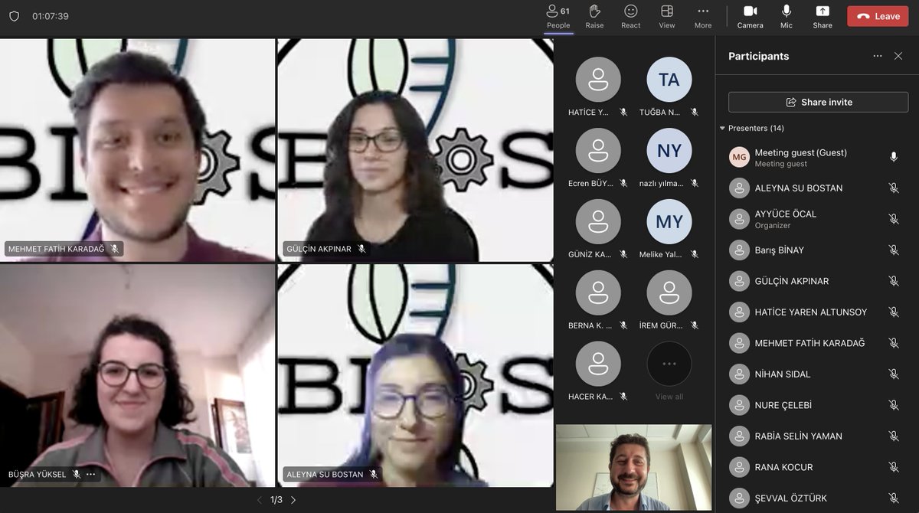
Task: Open View all participants tile
Action: [669, 371]
